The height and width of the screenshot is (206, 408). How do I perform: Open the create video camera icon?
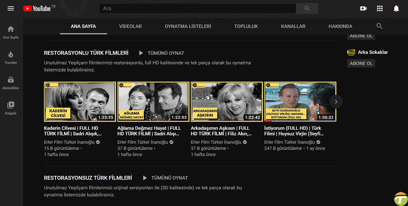click(363, 8)
